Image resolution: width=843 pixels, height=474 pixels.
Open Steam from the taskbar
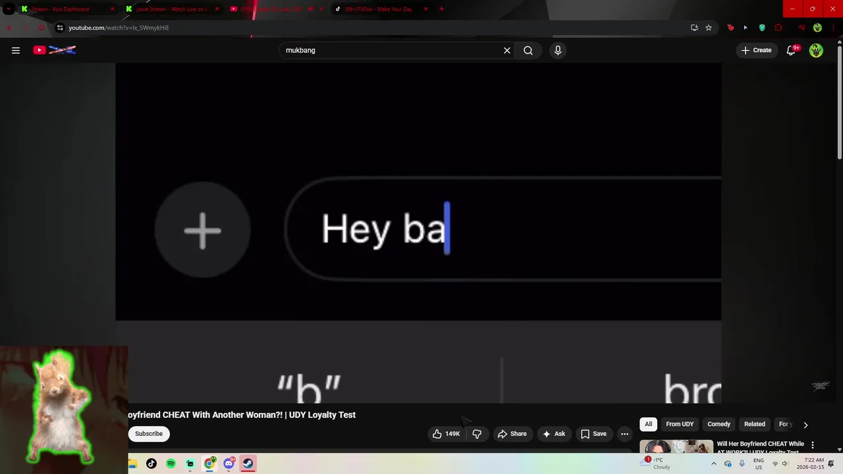click(x=248, y=463)
